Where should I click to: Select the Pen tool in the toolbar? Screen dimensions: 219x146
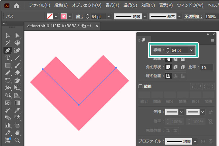8,50
